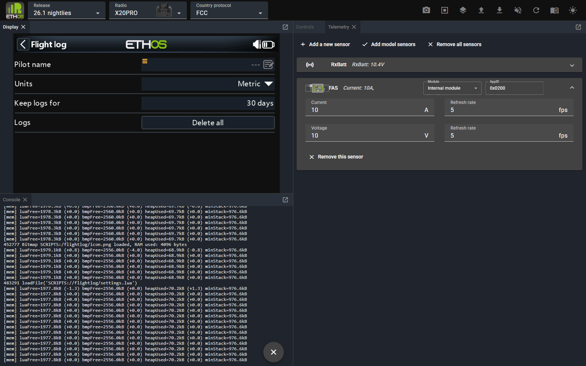Click the upload arrow icon
Screen dimensions: 586x366
481,10
